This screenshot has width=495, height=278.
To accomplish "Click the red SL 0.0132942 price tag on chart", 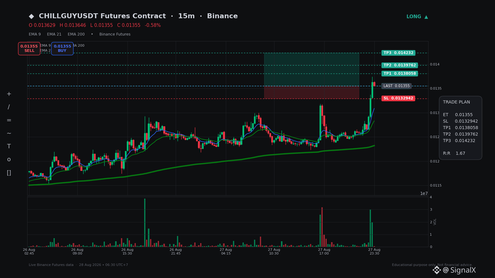I will [x=398, y=99].
